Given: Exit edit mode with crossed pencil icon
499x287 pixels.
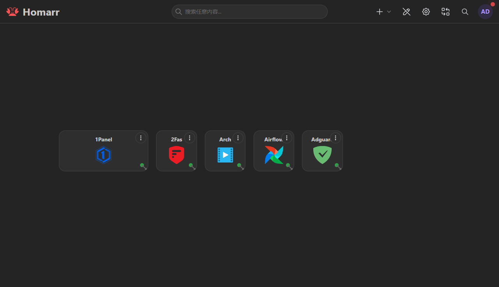Looking at the screenshot, I should pyautogui.click(x=407, y=12).
